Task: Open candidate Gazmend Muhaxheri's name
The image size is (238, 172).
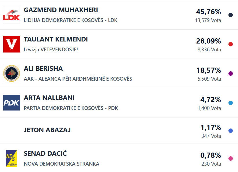Action: pyautogui.click(x=61, y=10)
